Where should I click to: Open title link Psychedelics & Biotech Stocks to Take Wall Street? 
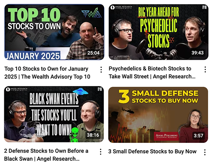point(152,73)
